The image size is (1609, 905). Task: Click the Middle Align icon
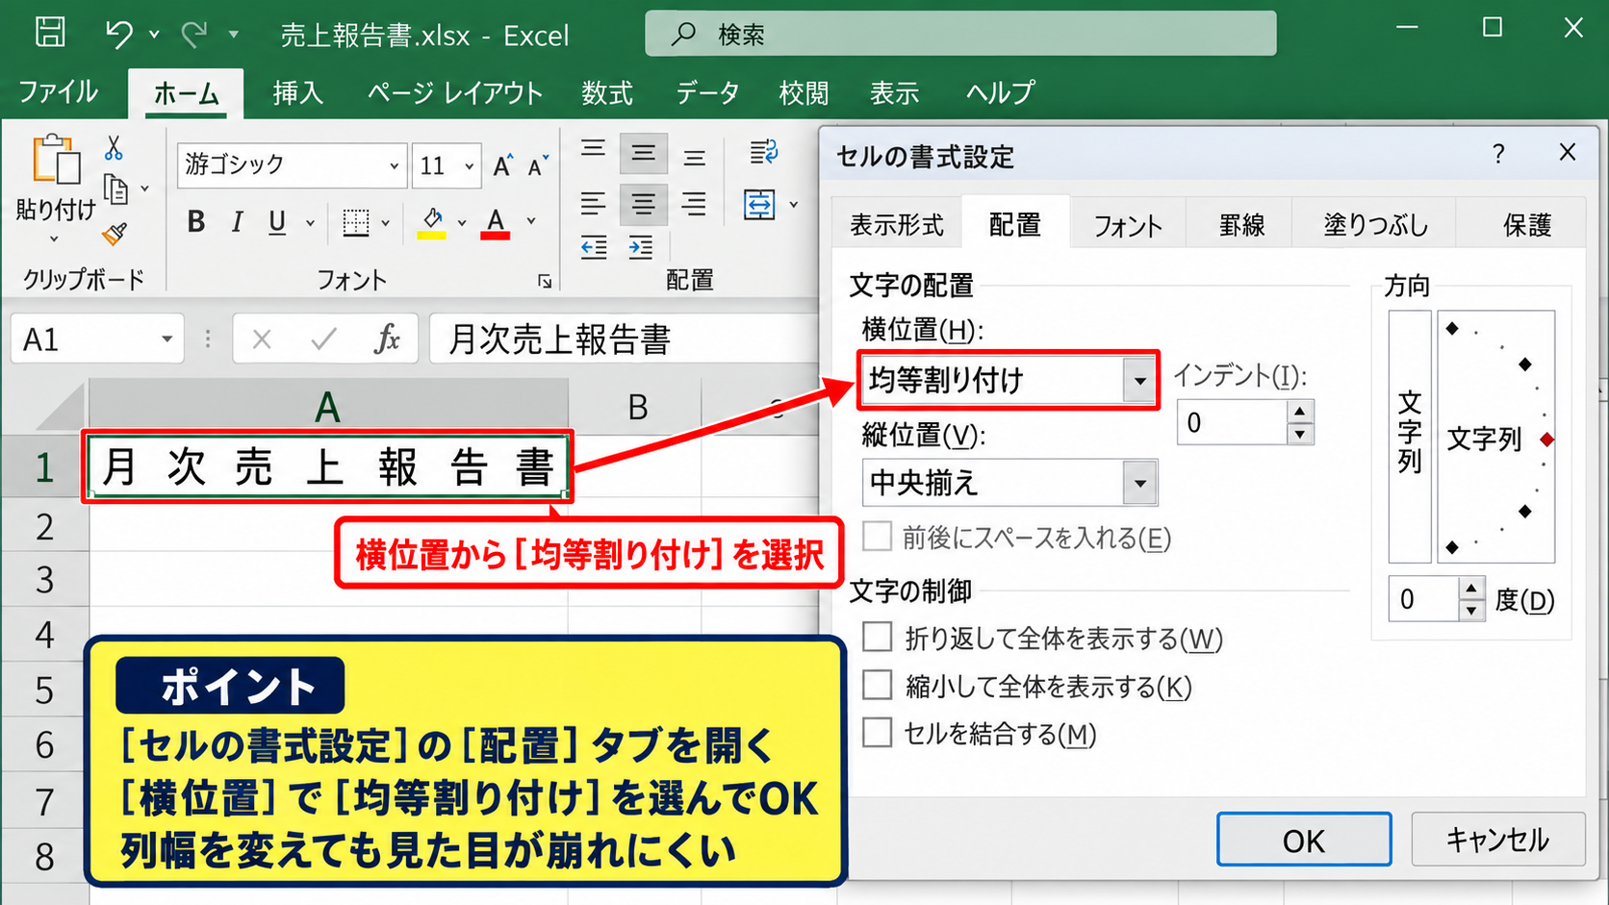click(643, 154)
